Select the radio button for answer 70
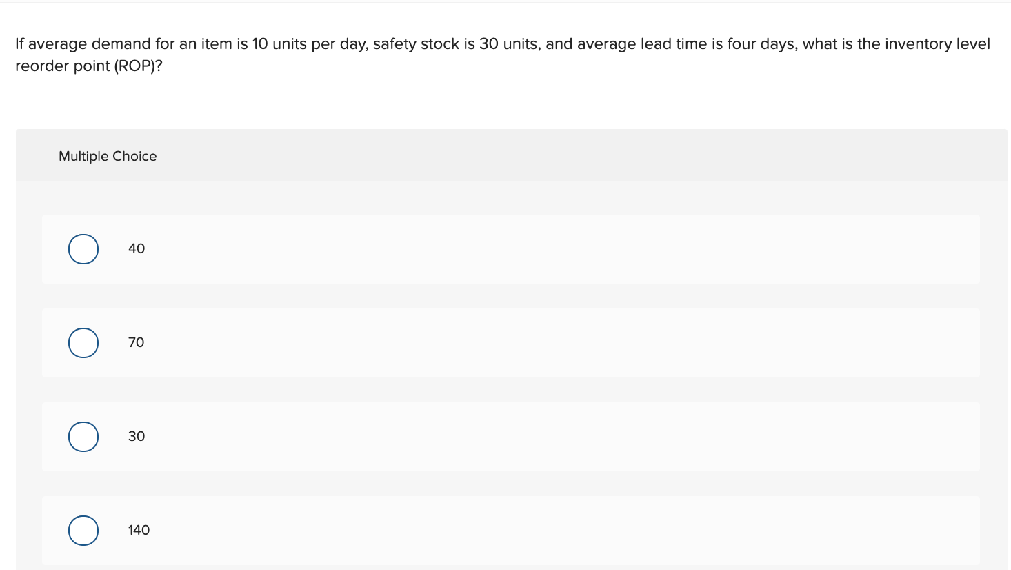This screenshot has width=1011, height=570. [83, 342]
